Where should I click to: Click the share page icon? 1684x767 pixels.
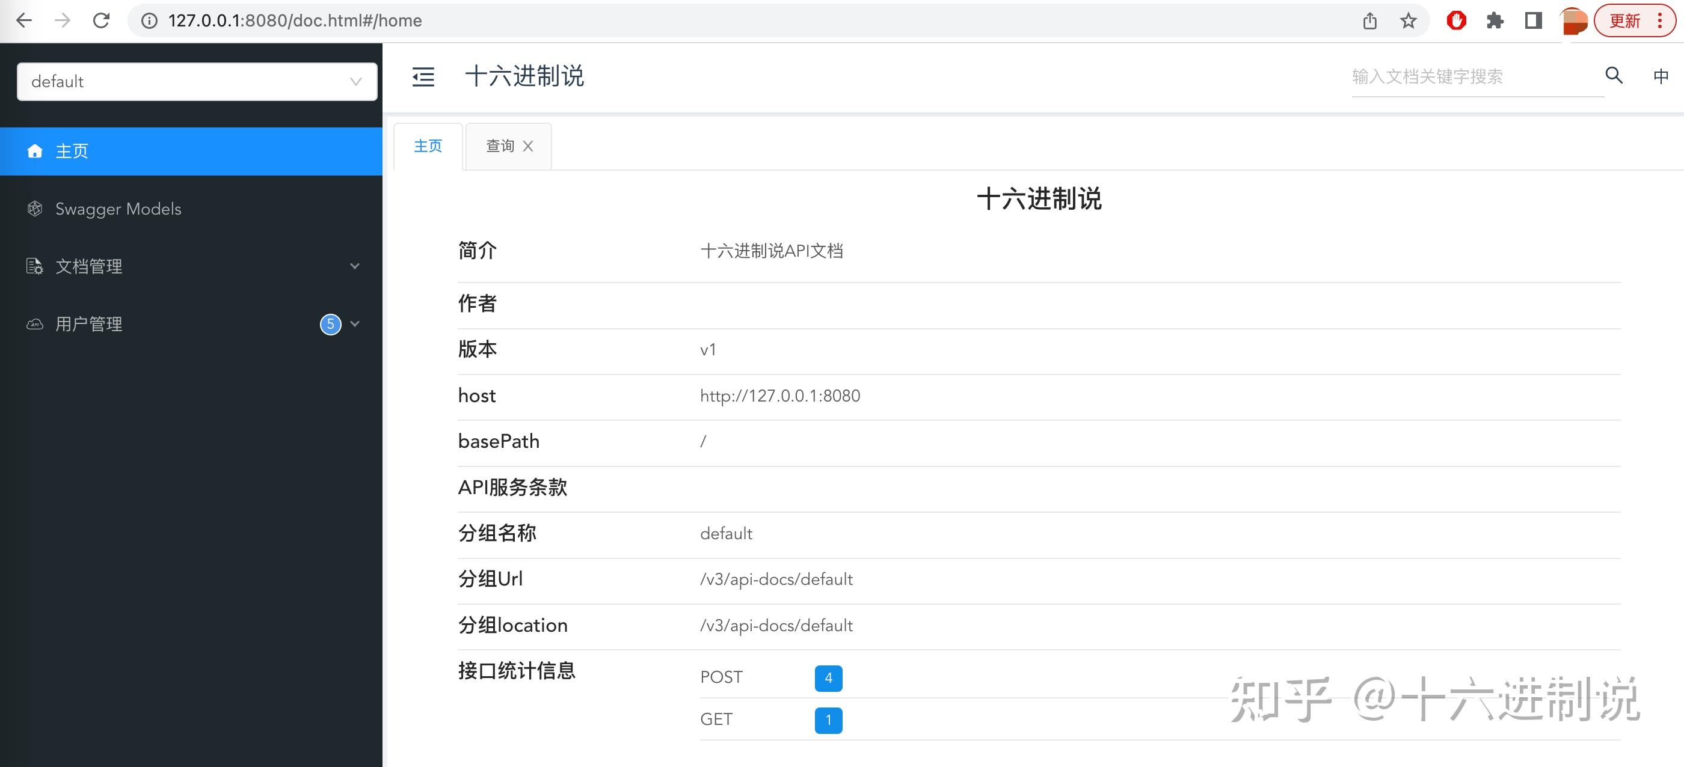(1370, 21)
